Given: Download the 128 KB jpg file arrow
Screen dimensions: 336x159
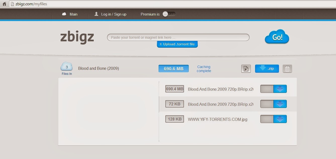Looking at the screenshot, I should coord(280,119).
